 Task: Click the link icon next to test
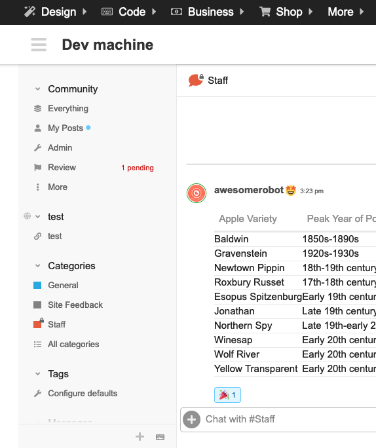point(38,236)
